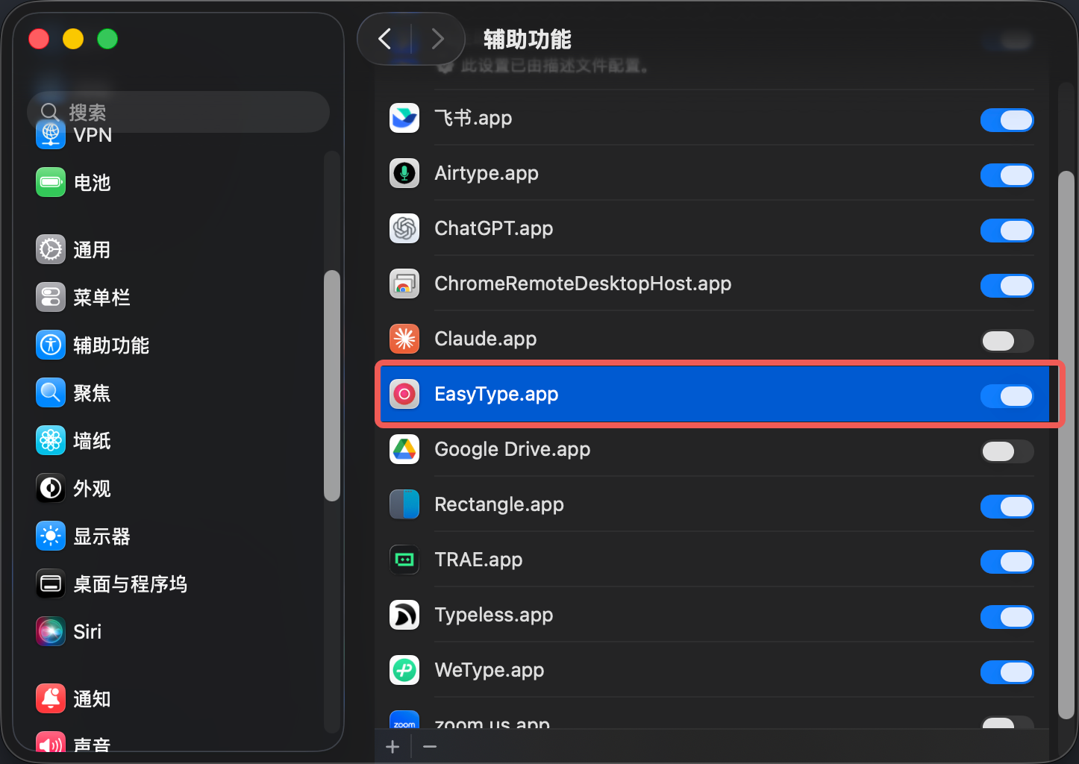Open 显示器 settings in the sidebar
The image size is (1079, 764).
click(x=102, y=536)
